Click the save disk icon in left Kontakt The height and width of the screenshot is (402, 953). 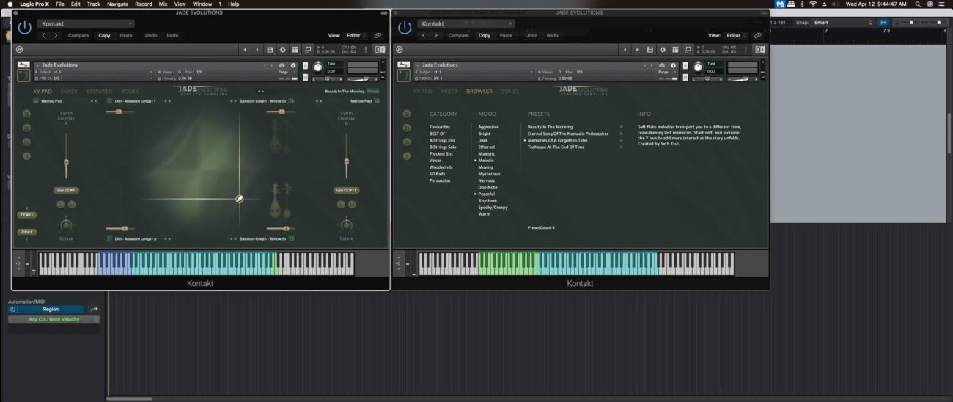click(x=271, y=50)
